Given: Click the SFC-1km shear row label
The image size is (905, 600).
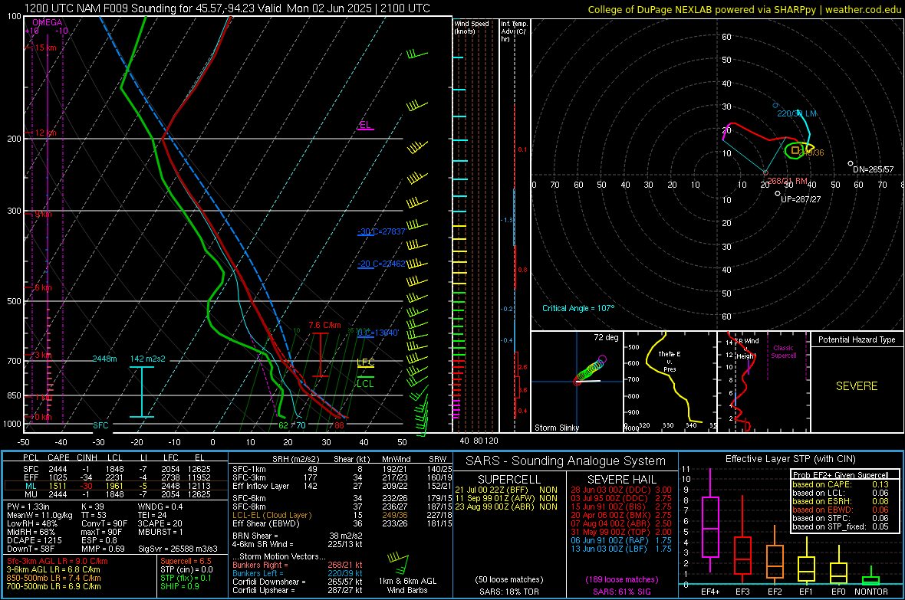Looking at the screenshot, I should (x=249, y=469).
